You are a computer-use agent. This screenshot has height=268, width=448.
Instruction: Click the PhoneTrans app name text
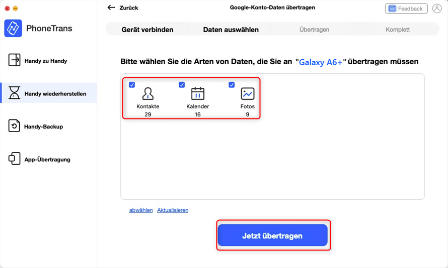pos(49,29)
